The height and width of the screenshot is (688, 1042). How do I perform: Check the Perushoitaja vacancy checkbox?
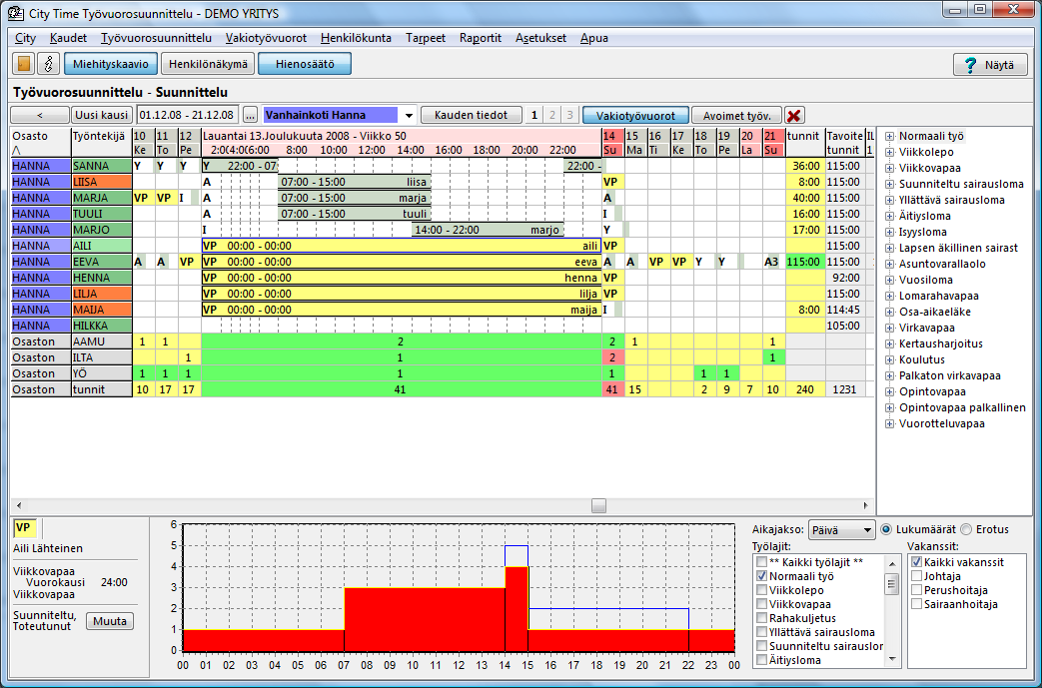pyautogui.click(x=916, y=590)
